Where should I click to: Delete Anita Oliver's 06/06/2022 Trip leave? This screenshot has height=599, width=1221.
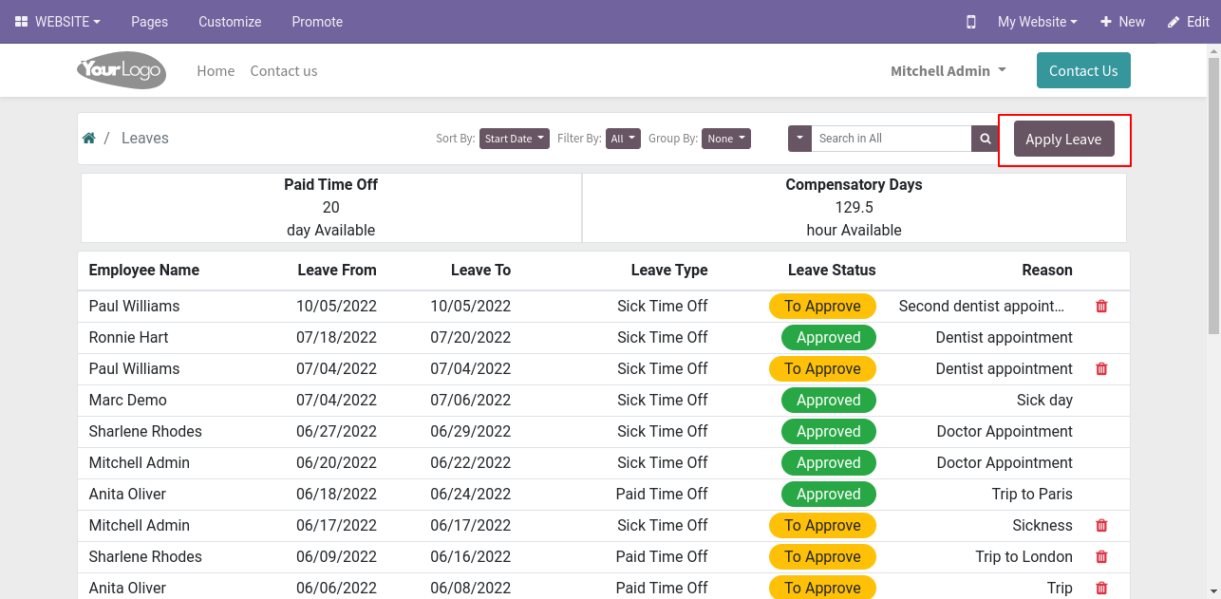1101,589
